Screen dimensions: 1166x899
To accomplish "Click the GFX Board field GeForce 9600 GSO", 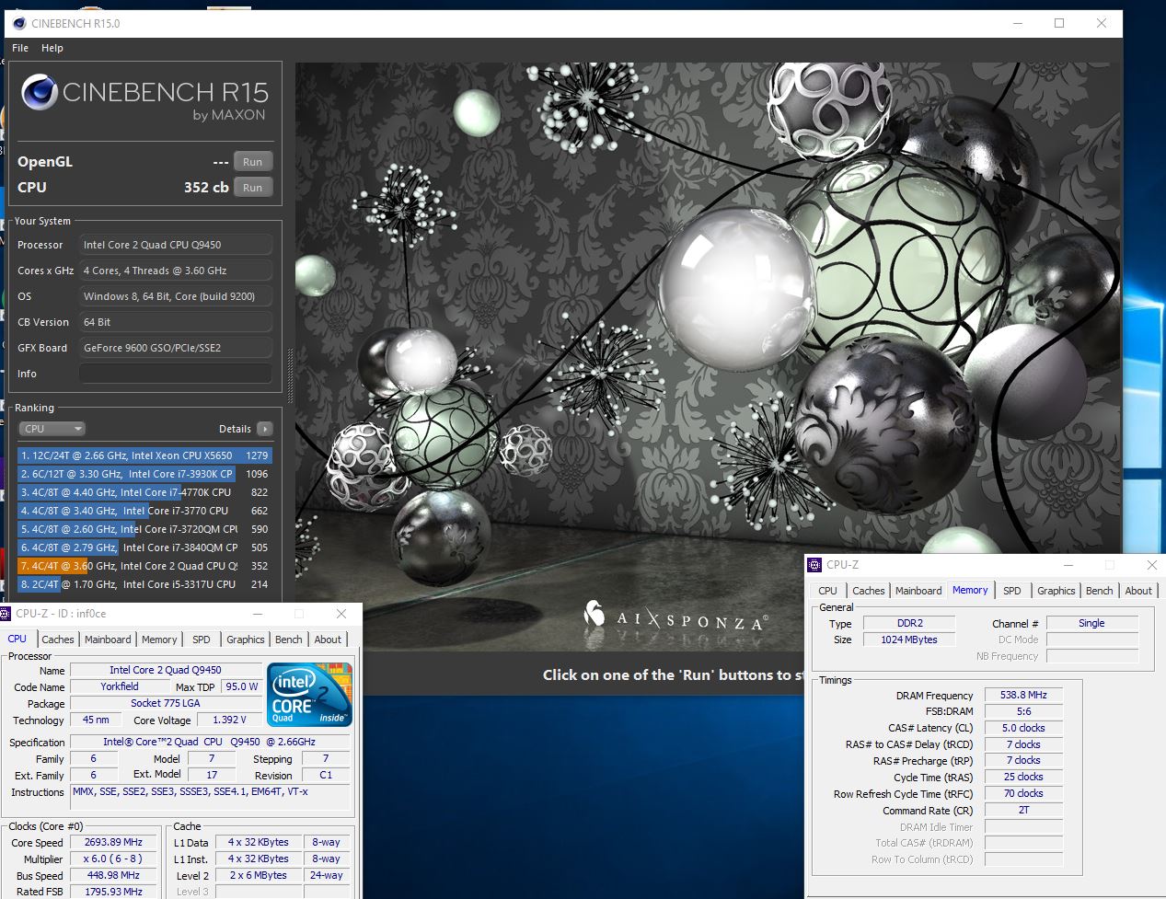I will click(176, 348).
